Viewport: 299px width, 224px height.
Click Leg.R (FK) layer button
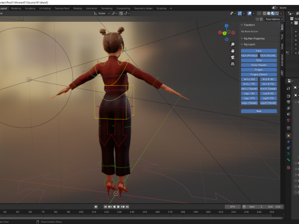[x=268, y=98]
